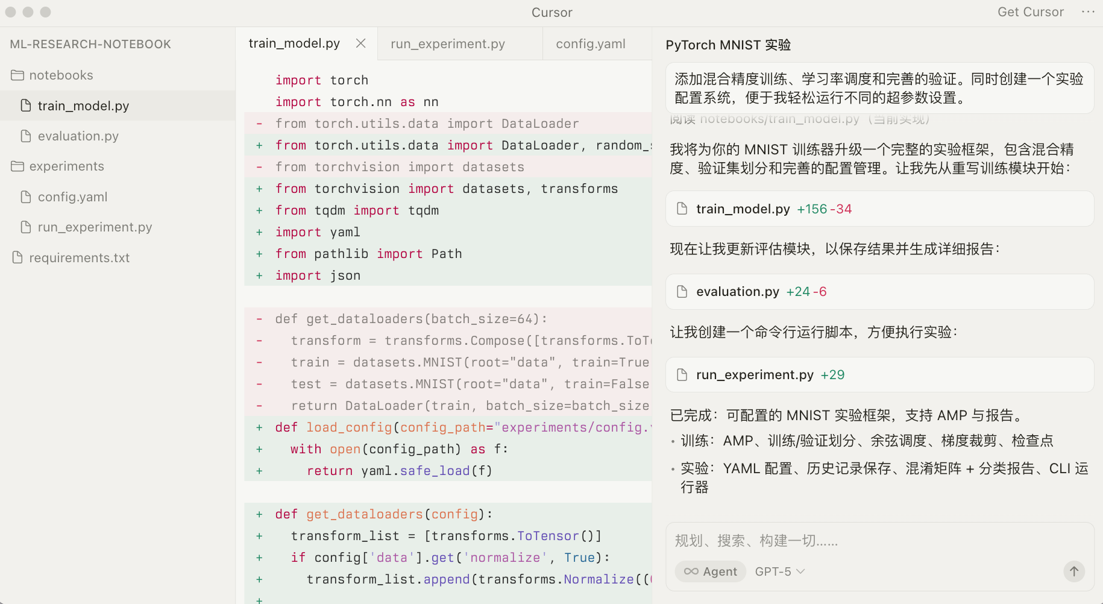Viewport: 1103px width, 604px height.
Task: Open evaluation.py in the file tree
Action: pyautogui.click(x=118, y=136)
